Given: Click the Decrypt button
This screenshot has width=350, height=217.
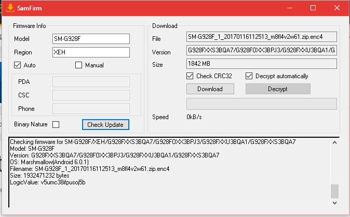Looking at the screenshot, I should 278,89.
